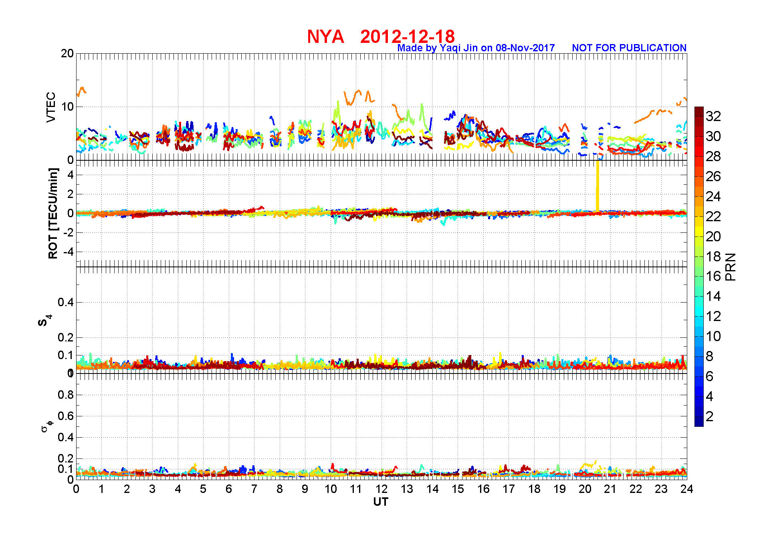The height and width of the screenshot is (533, 763).
Task: Click x-axis tick label '24'
Action: click(x=686, y=489)
